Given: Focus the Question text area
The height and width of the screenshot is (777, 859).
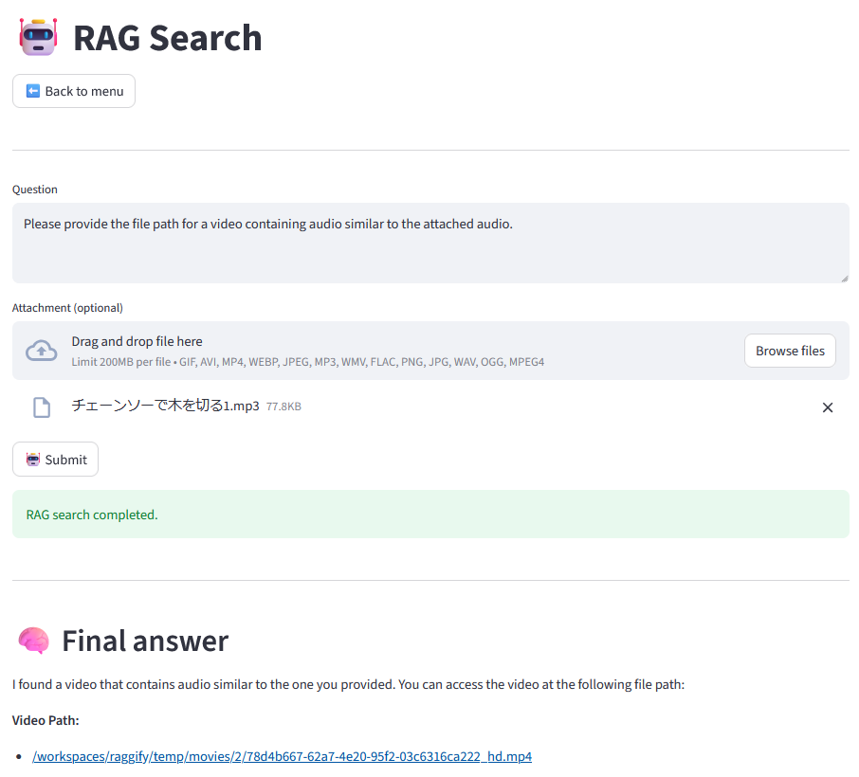Looking at the screenshot, I should click(x=430, y=244).
